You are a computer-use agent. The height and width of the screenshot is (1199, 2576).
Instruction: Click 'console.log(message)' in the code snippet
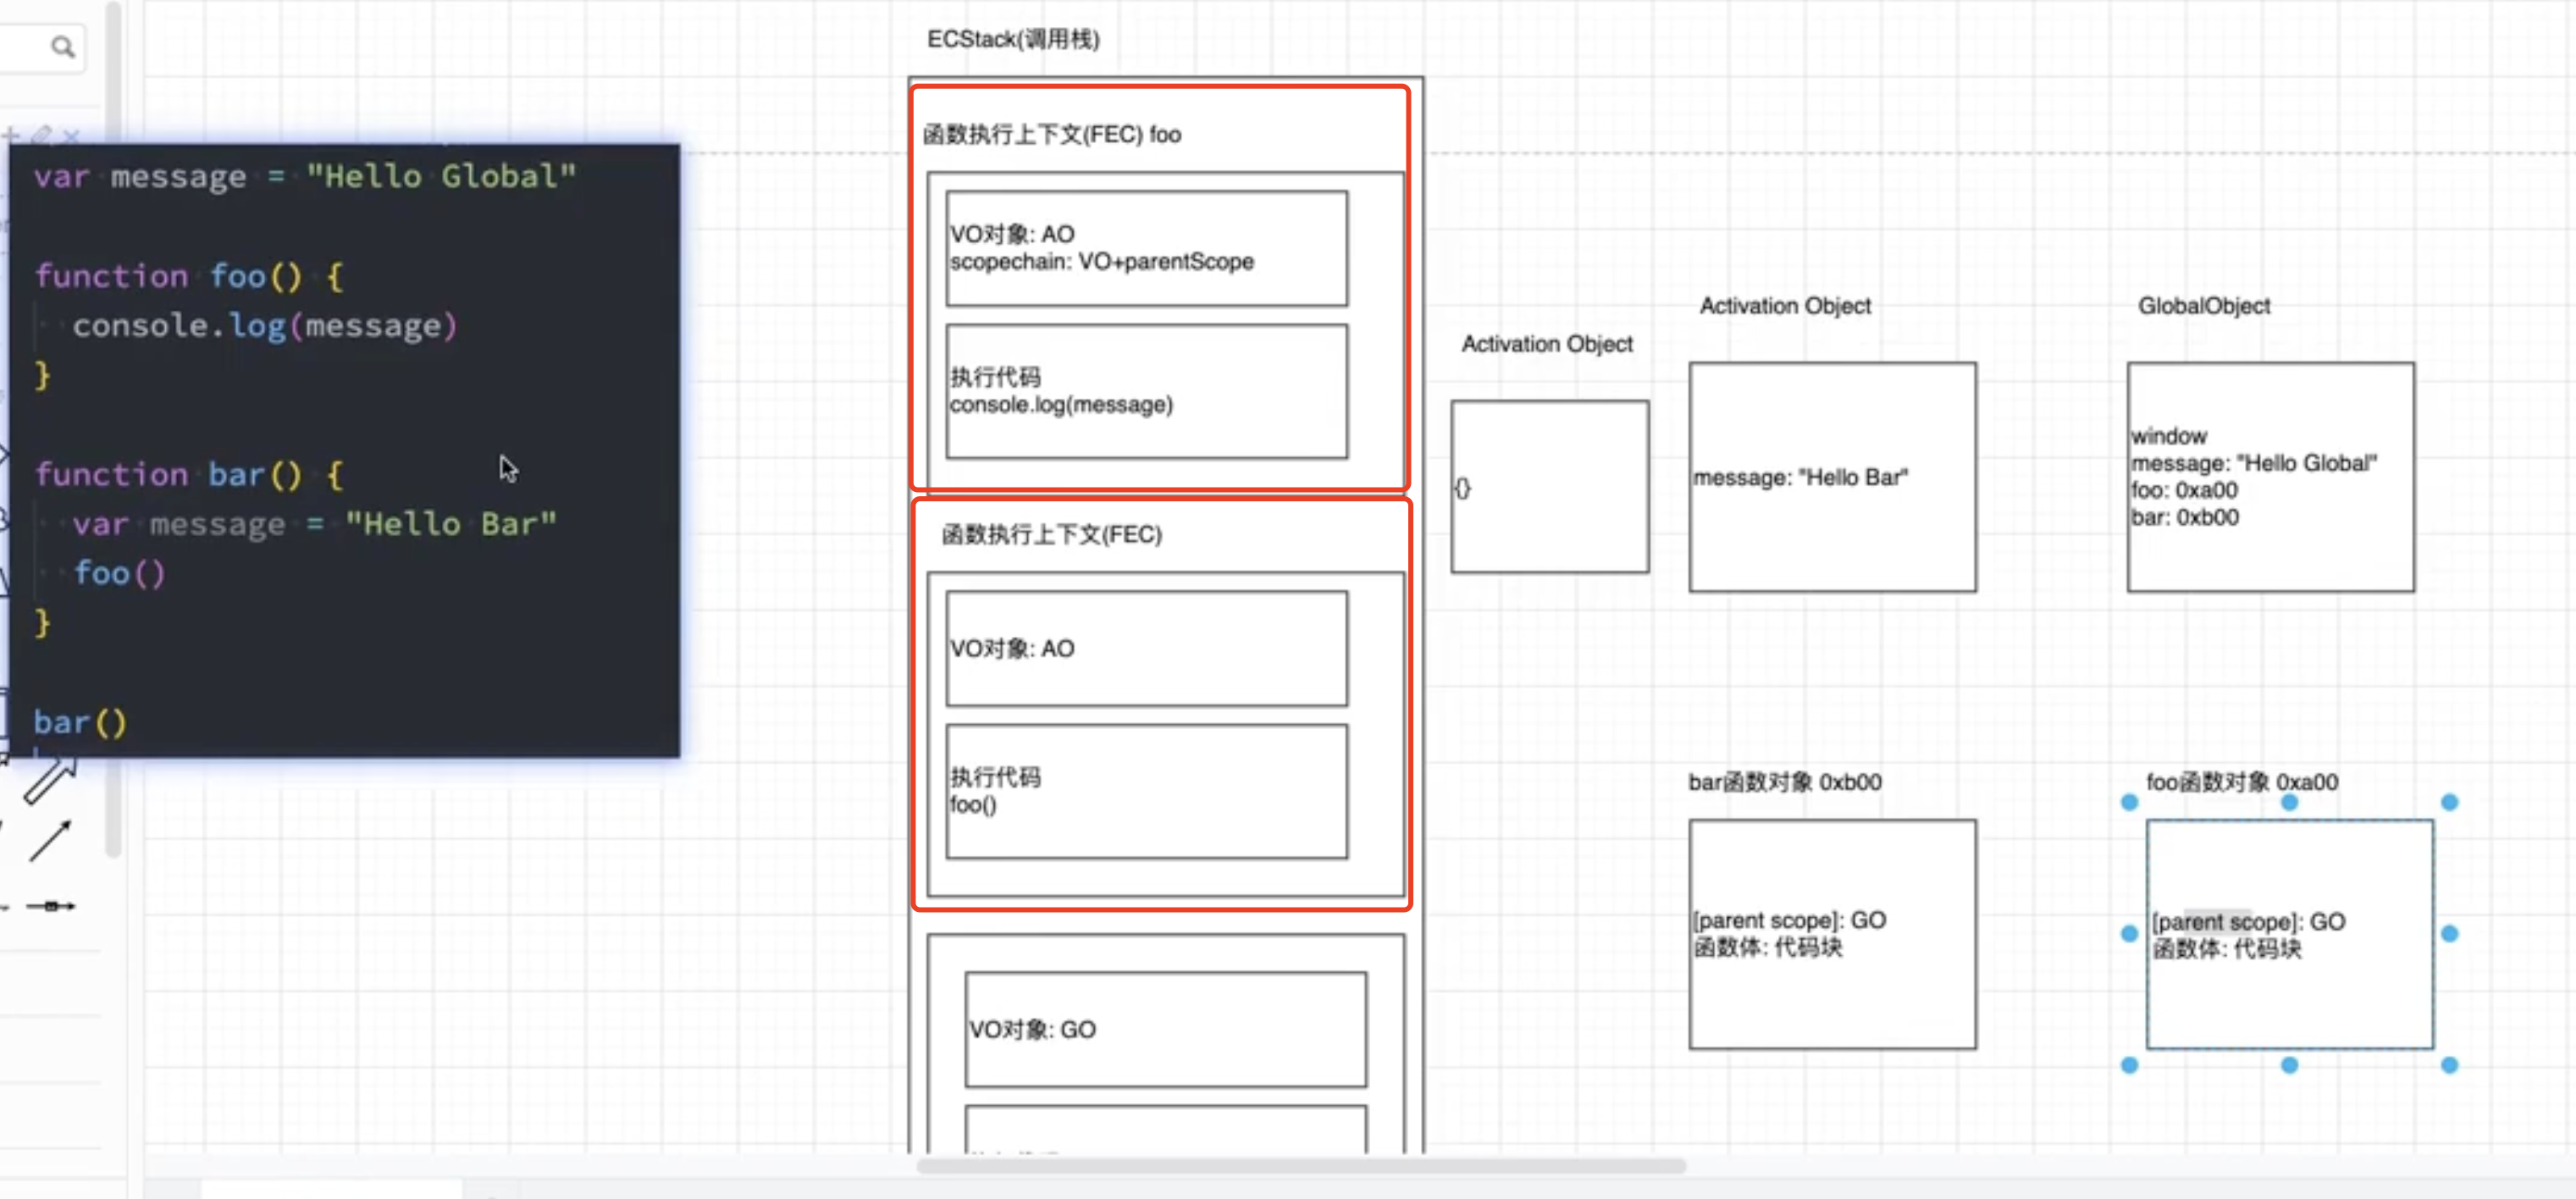(265, 326)
